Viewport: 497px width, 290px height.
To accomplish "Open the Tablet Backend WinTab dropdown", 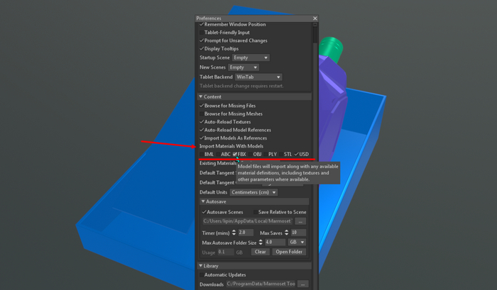I will tap(258, 77).
